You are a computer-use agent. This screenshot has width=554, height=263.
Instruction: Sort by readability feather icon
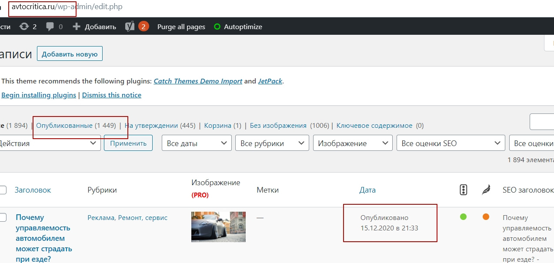pos(486,190)
